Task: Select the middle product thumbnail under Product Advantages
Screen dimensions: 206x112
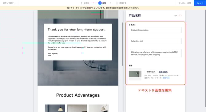Action: pyautogui.click(x=77, y=108)
